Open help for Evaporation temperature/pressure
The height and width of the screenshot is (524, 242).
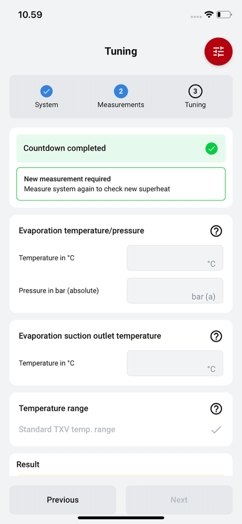tap(216, 231)
